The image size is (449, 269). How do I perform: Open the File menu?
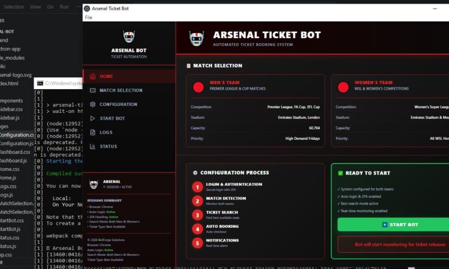coord(88,17)
